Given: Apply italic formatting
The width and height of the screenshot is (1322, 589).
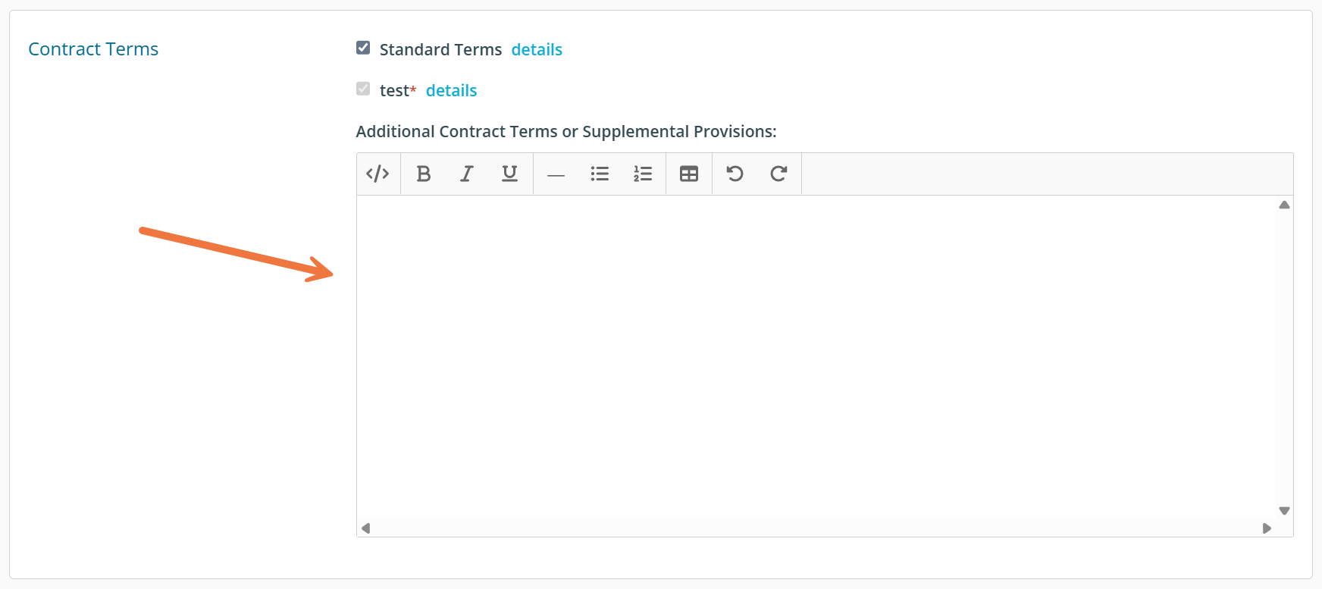Looking at the screenshot, I should tap(467, 174).
